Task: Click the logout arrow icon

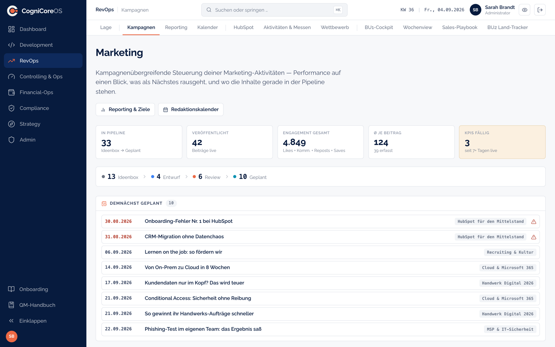Action: tap(540, 10)
